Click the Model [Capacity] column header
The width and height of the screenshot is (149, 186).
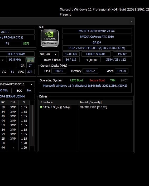[105, 102]
